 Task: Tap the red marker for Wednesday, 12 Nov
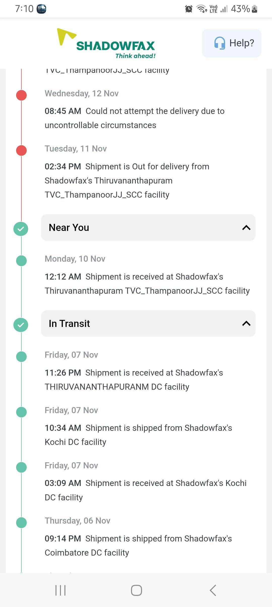pyautogui.click(x=21, y=95)
